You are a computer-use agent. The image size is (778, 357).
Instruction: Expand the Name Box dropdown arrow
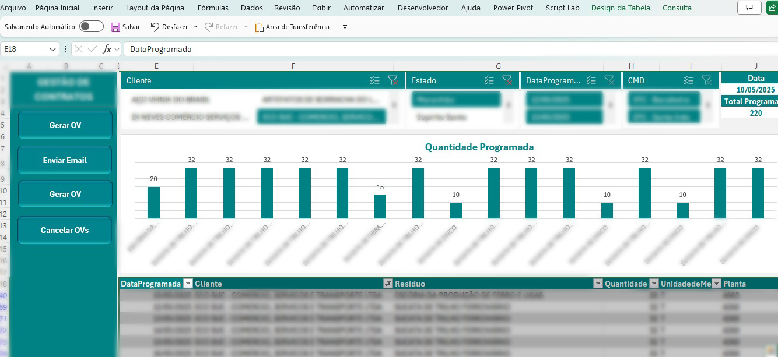click(53, 50)
